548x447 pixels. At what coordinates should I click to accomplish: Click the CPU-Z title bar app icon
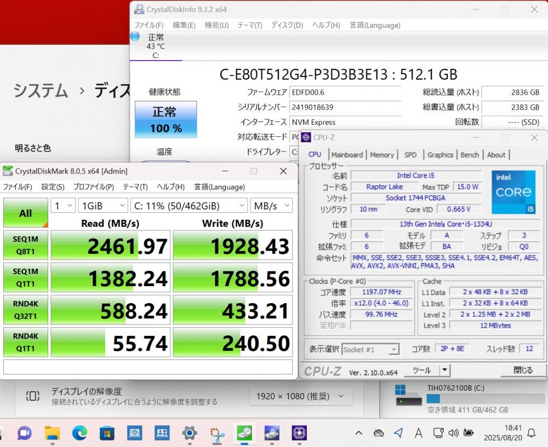coord(306,137)
